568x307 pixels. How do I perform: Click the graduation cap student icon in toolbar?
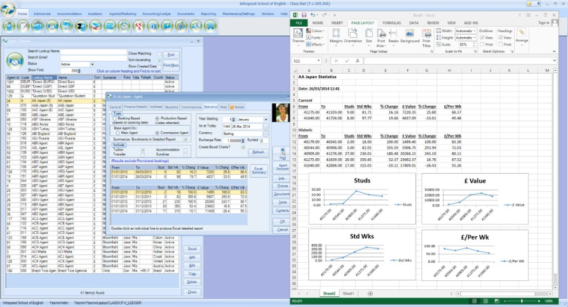(81, 26)
